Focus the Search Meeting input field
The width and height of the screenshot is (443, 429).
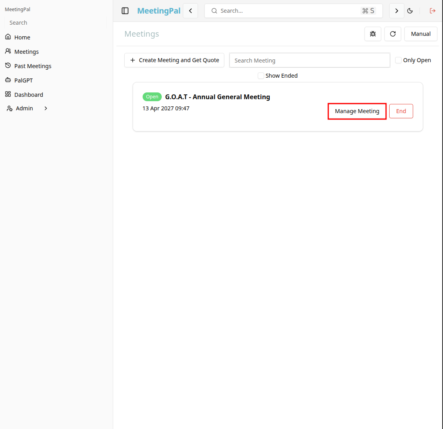(x=310, y=60)
